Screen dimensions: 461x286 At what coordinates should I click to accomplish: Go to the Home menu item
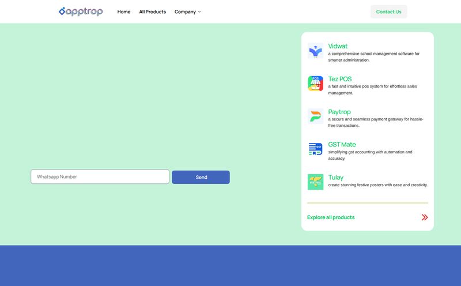point(124,12)
